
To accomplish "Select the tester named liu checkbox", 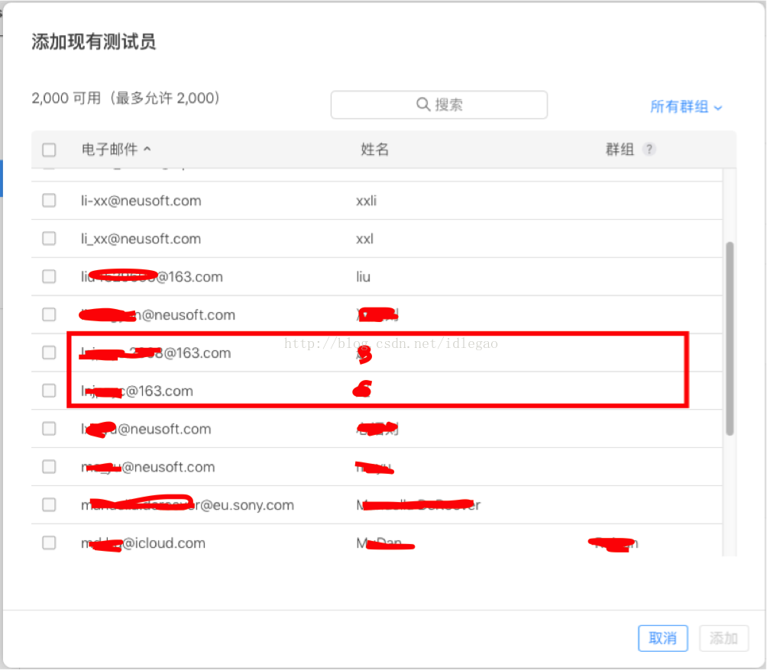I will 49,276.
